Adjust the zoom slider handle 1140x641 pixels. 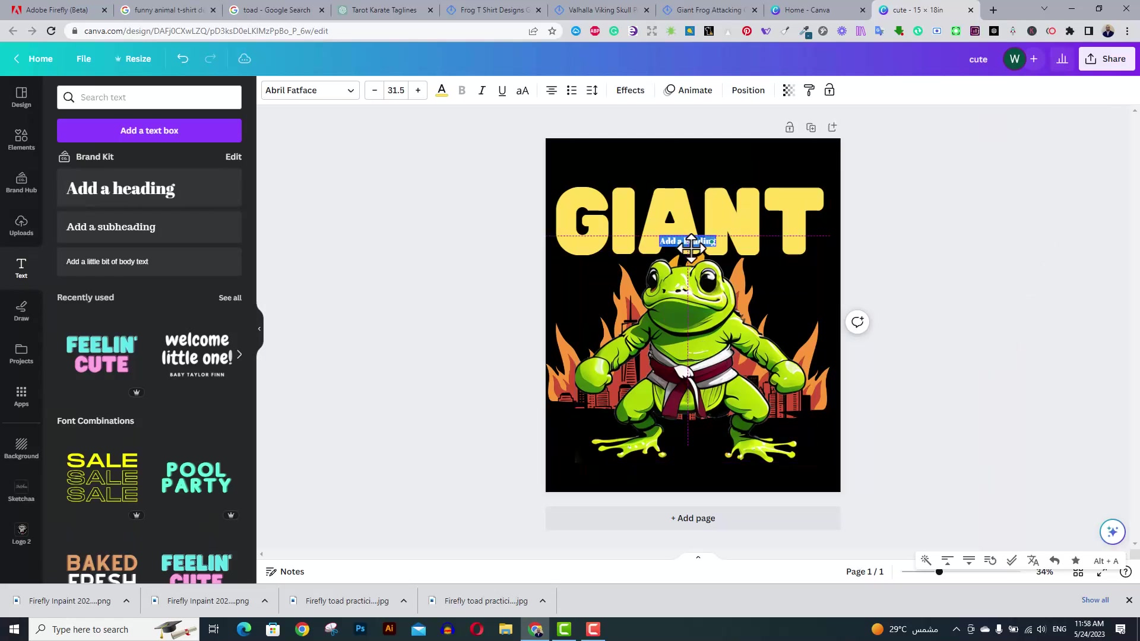[x=939, y=572]
